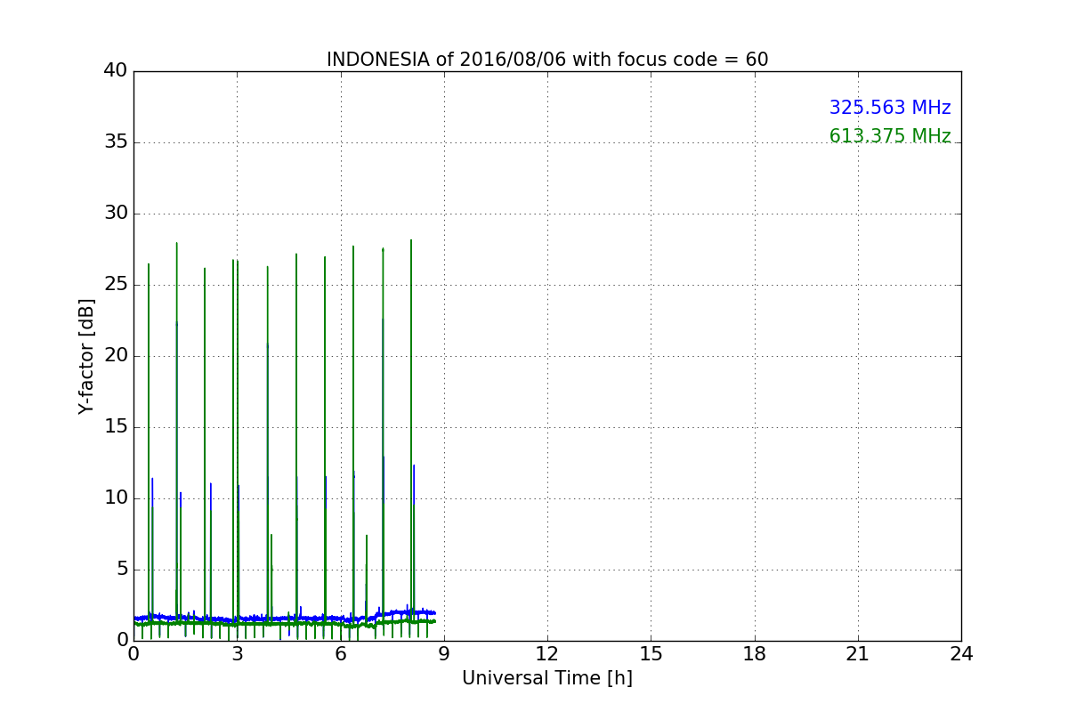Click the y-axis tick label '35'

click(x=116, y=142)
